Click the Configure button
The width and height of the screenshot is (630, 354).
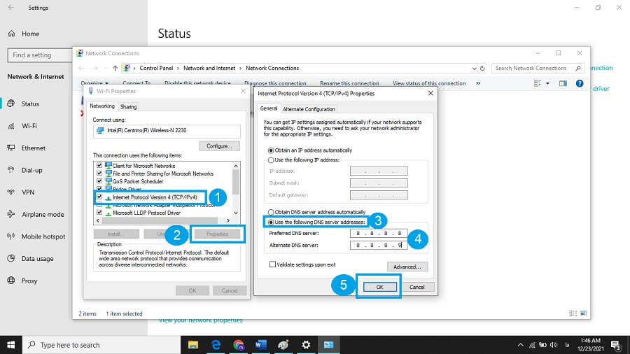click(x=219, y=146)
